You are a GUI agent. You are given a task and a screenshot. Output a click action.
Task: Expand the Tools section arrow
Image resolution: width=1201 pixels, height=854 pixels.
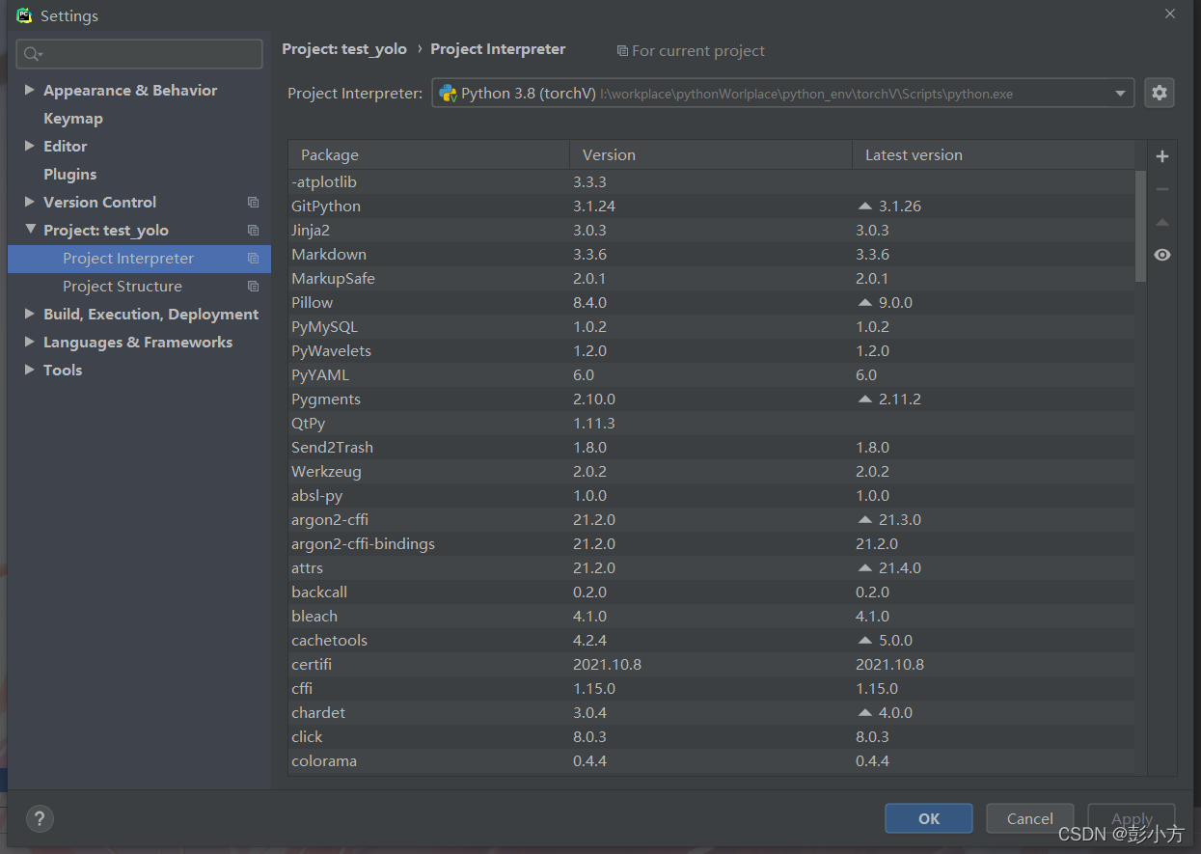(x=30, y=370)
